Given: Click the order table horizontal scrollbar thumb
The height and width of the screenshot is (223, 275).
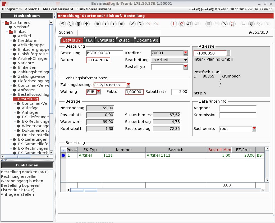Looking at the screenshot, I should tap(84, 190).
